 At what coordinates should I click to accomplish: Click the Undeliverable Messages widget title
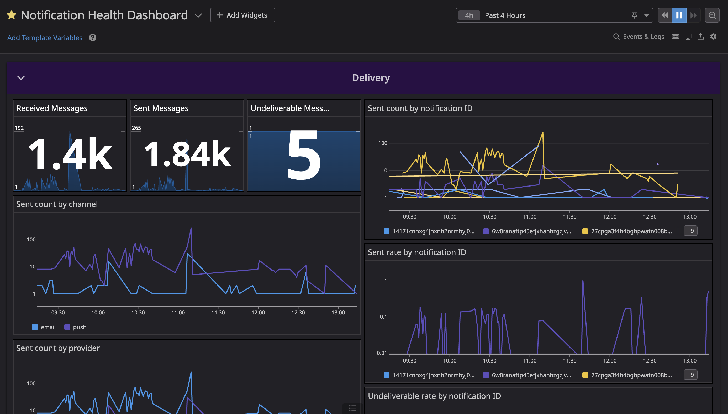click(x=290, y=108)
